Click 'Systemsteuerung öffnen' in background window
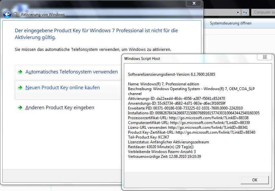Screen dimensions: 275x191 click(231, 23)
